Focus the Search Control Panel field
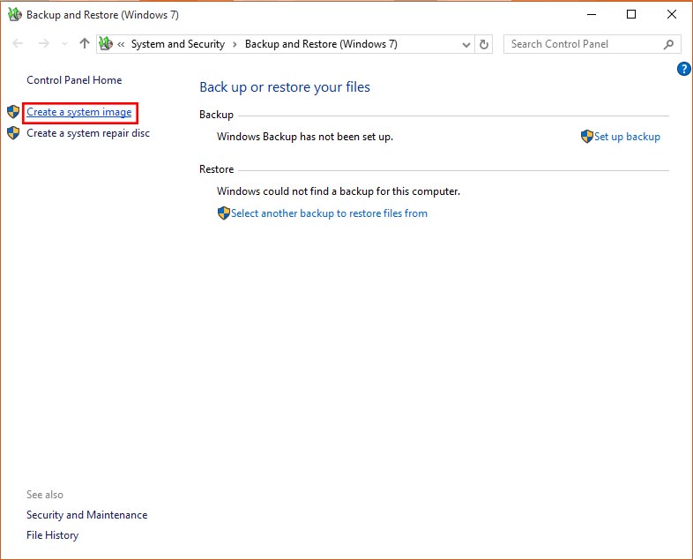This screenshot has height=560, width=693. tap(582, 44)
